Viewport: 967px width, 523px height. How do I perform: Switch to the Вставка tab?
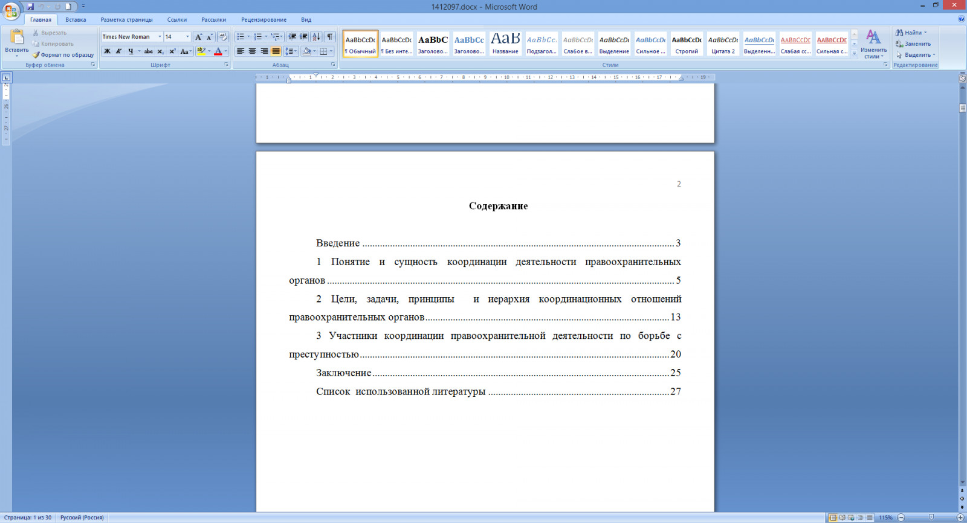(x=76, y=20)
